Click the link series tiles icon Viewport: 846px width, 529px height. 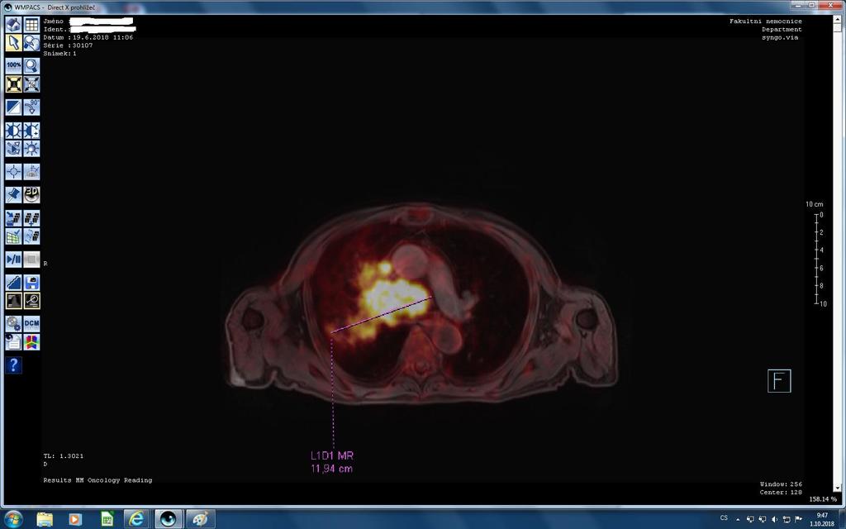[32, 236]
